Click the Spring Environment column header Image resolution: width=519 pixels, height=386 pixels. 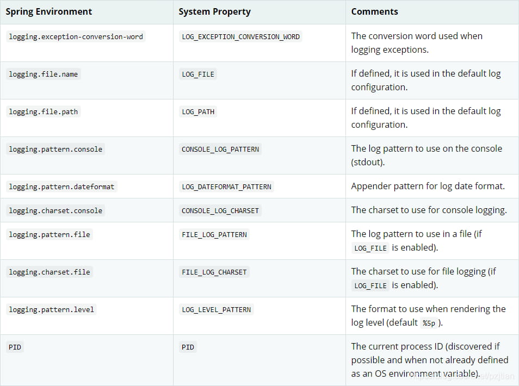tap(49, 11)
